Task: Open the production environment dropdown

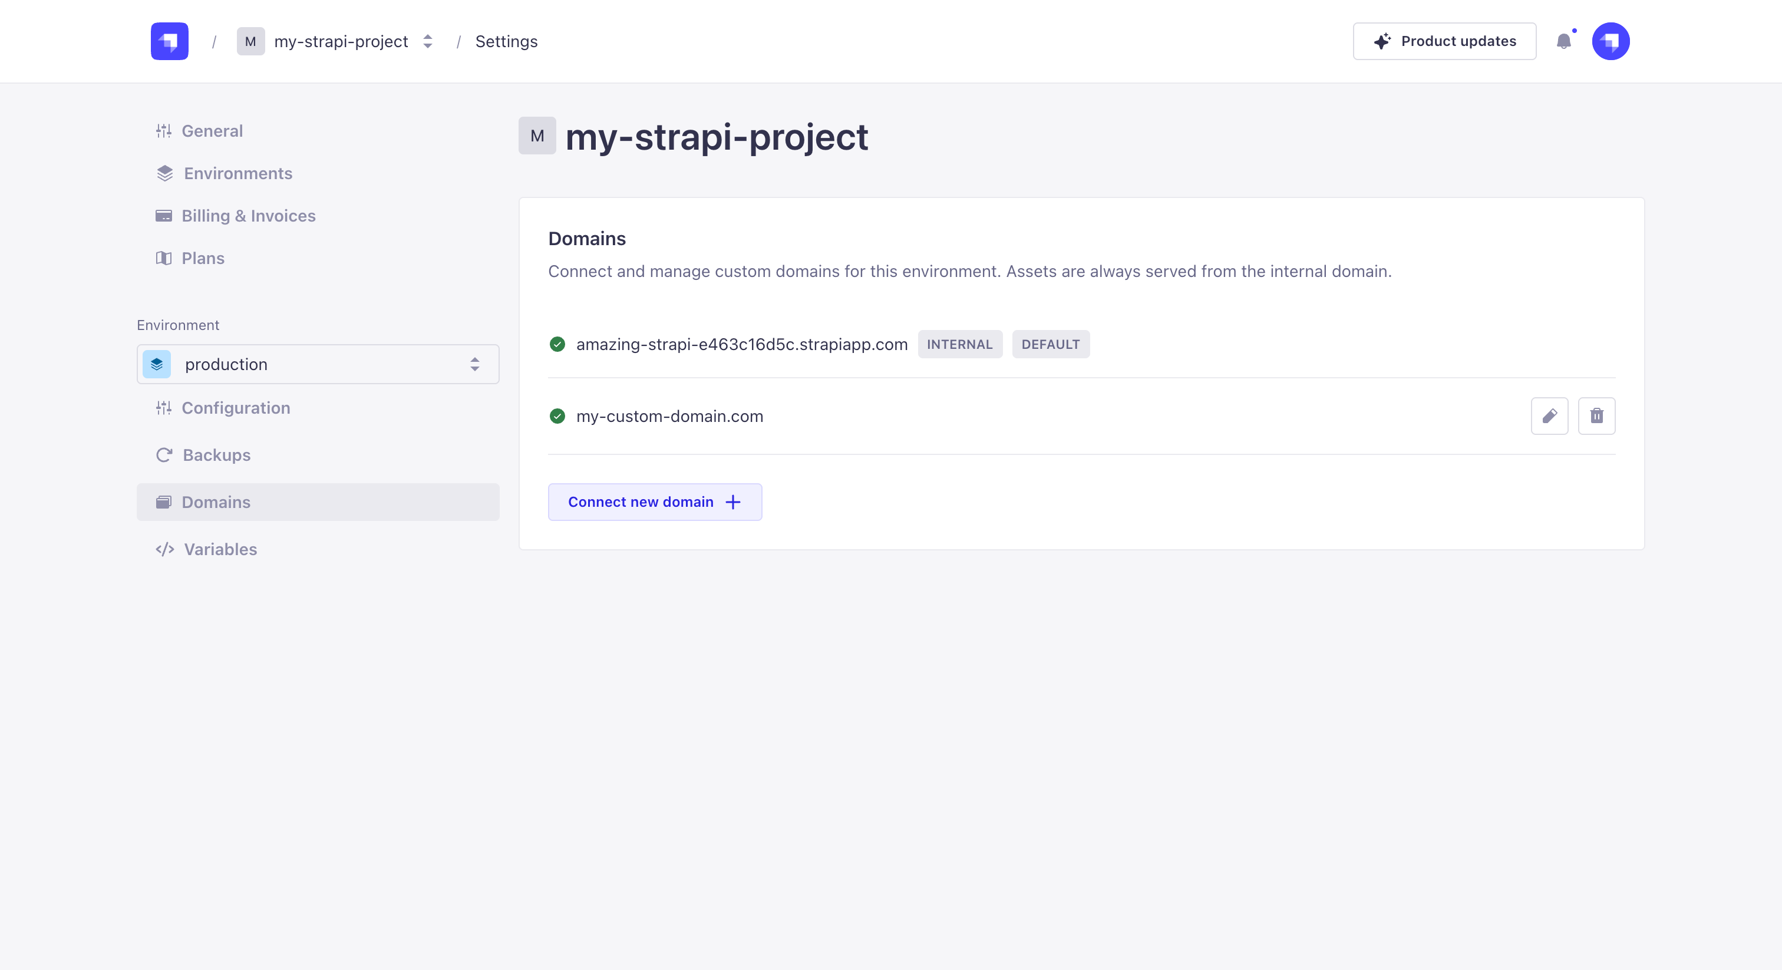Action: [318, 364]
